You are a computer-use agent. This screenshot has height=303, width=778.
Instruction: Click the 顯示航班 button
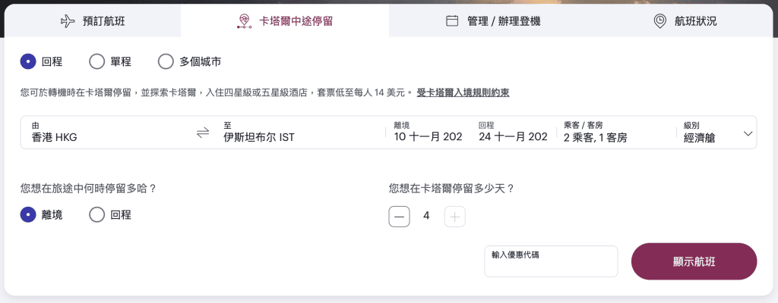pyautogui.click(x=694, y=262)
